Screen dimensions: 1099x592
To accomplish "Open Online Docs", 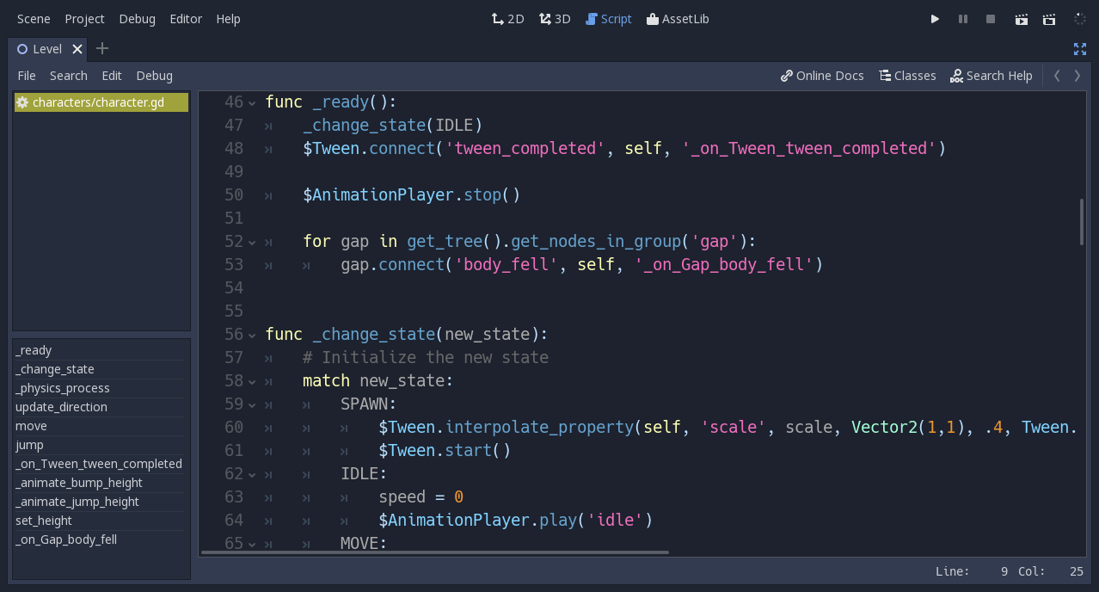I will tap(822, 76).
